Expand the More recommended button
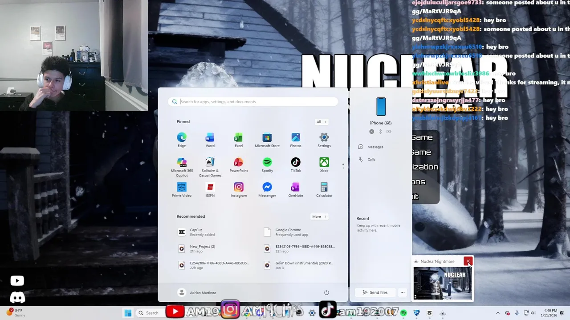570x320 pixels. point(319,216)
